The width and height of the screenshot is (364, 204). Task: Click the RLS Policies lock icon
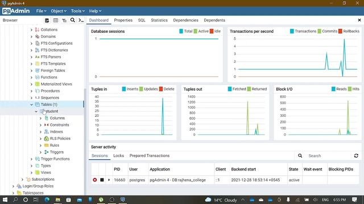[47, 138]
